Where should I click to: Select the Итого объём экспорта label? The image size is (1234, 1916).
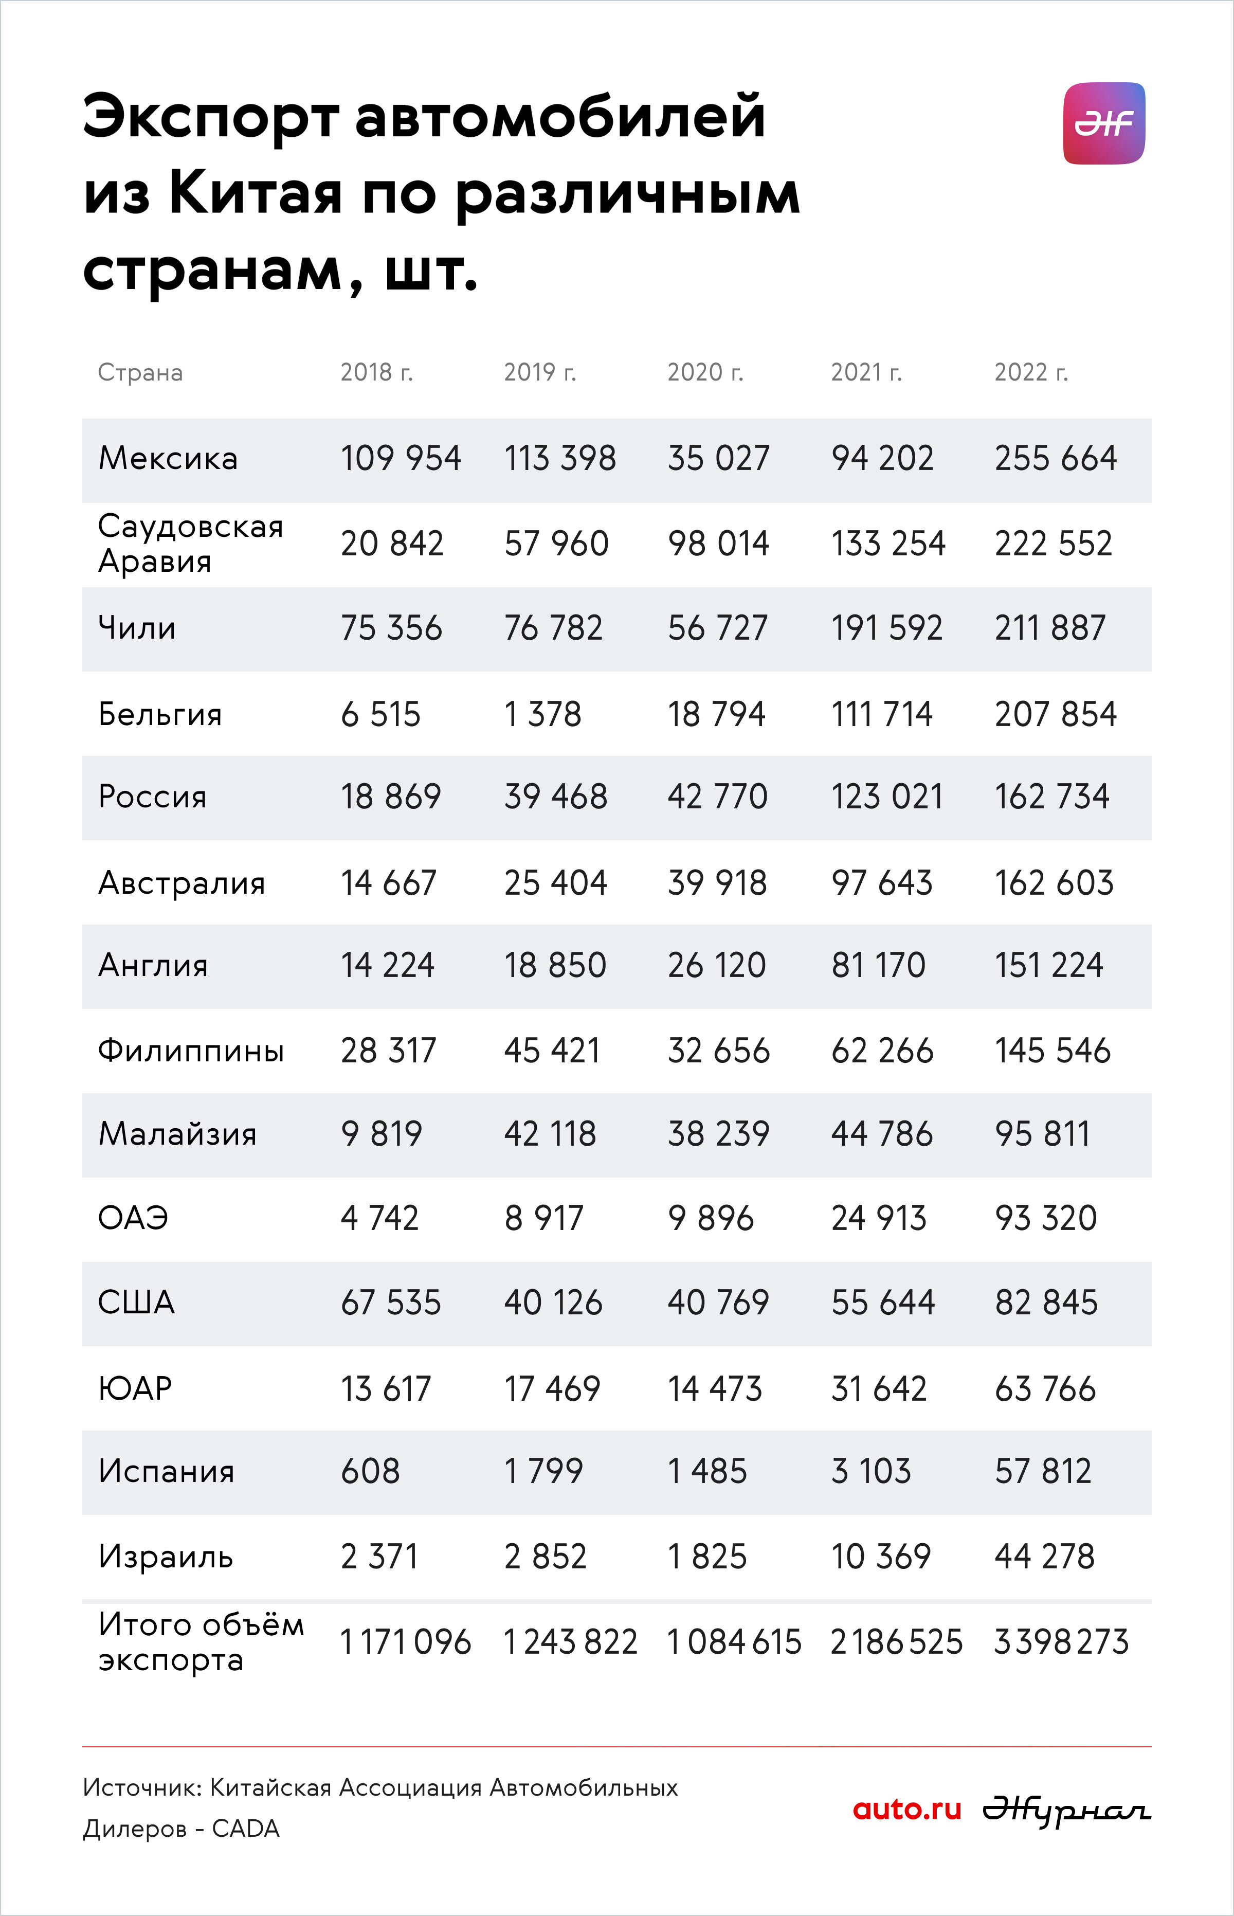tap(201, 1641)
